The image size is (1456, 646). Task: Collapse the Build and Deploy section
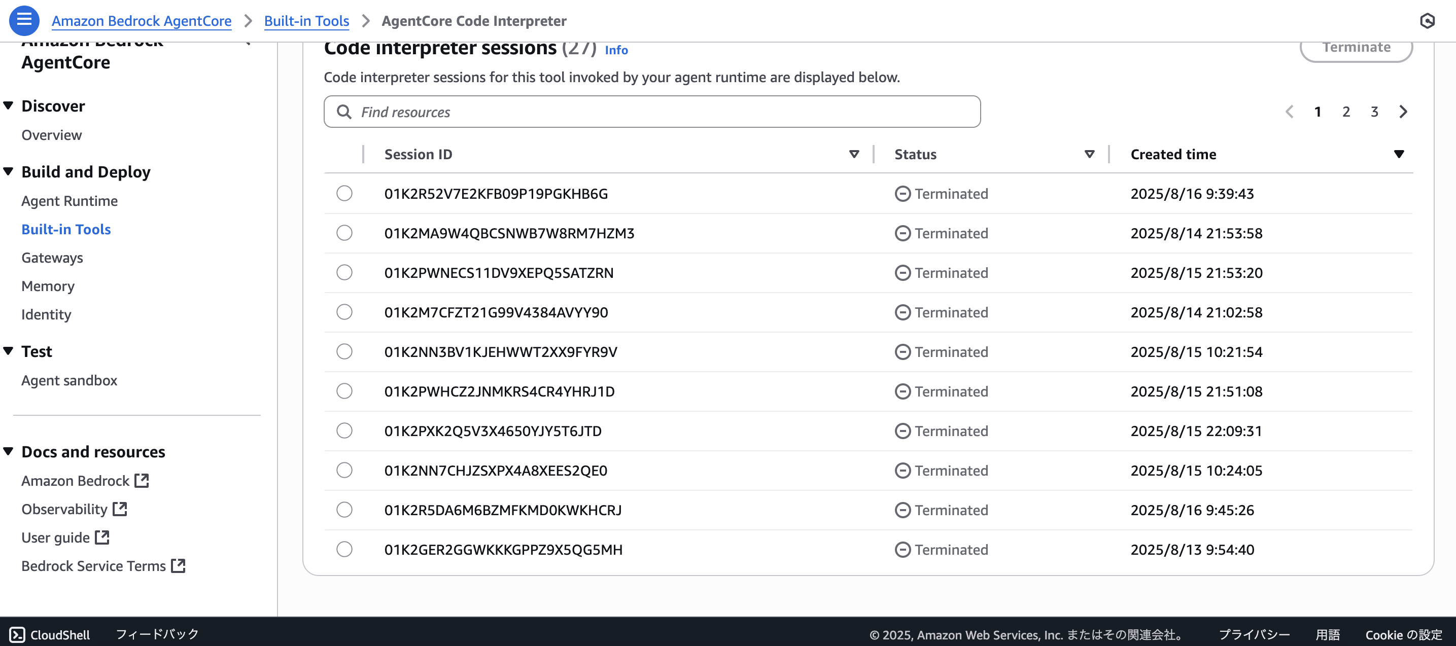click(9, 171)
